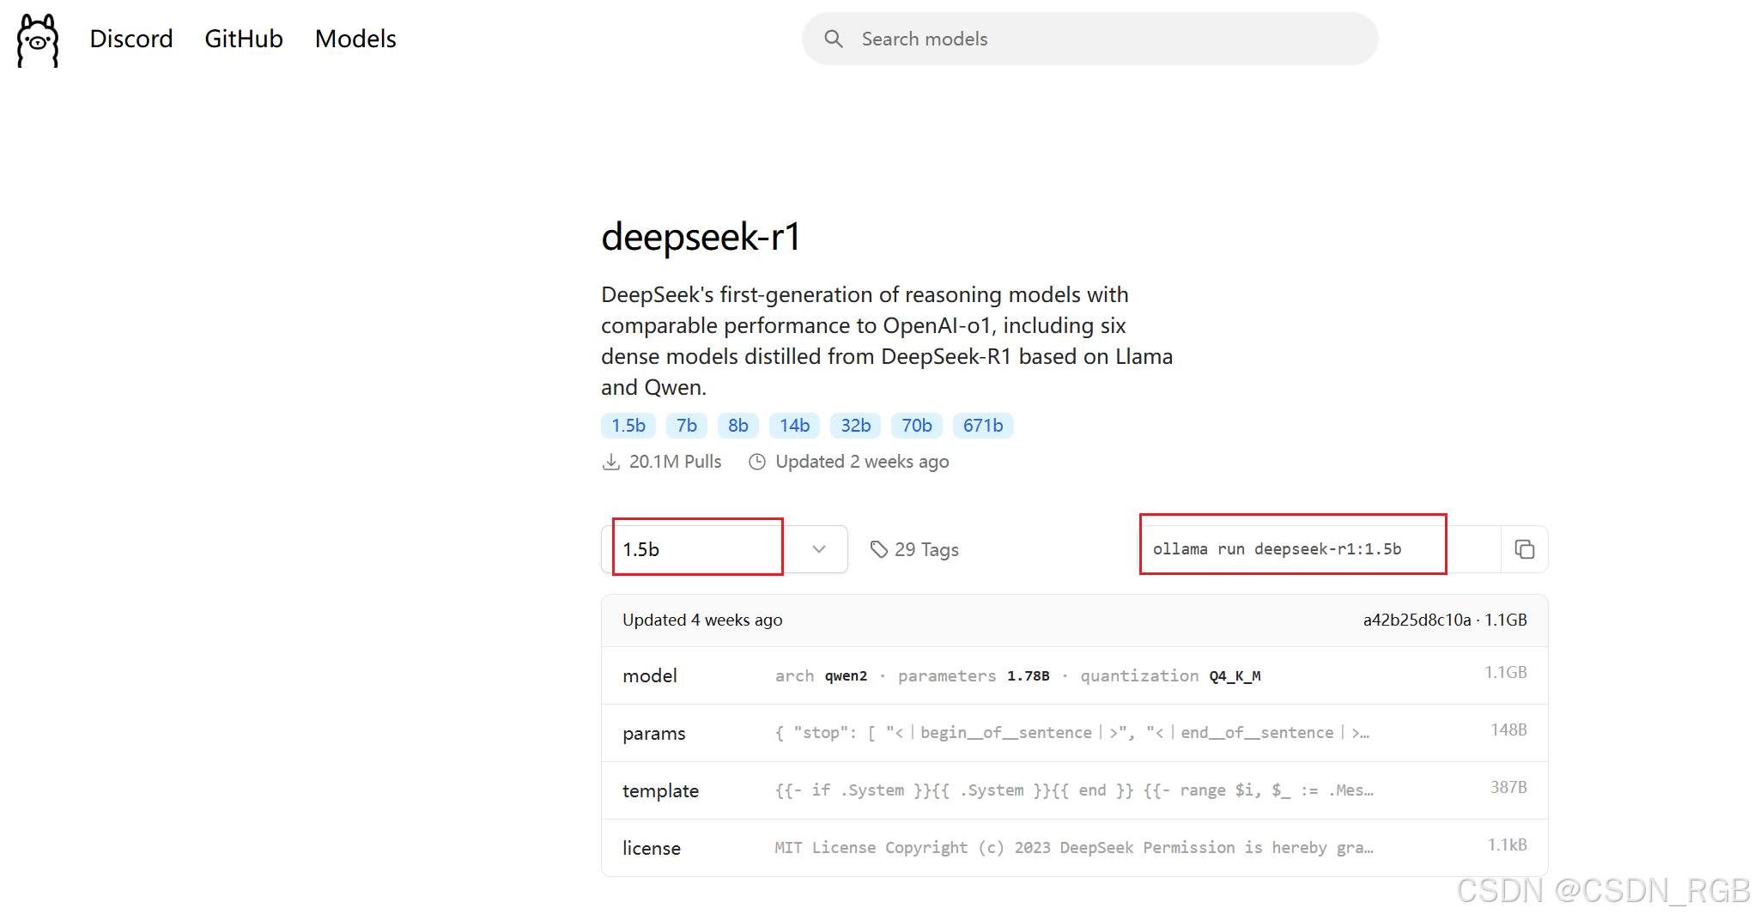1754x920 pixels.
Task: Click the '20.1M Pulls' text
Action: pos(675,462)
